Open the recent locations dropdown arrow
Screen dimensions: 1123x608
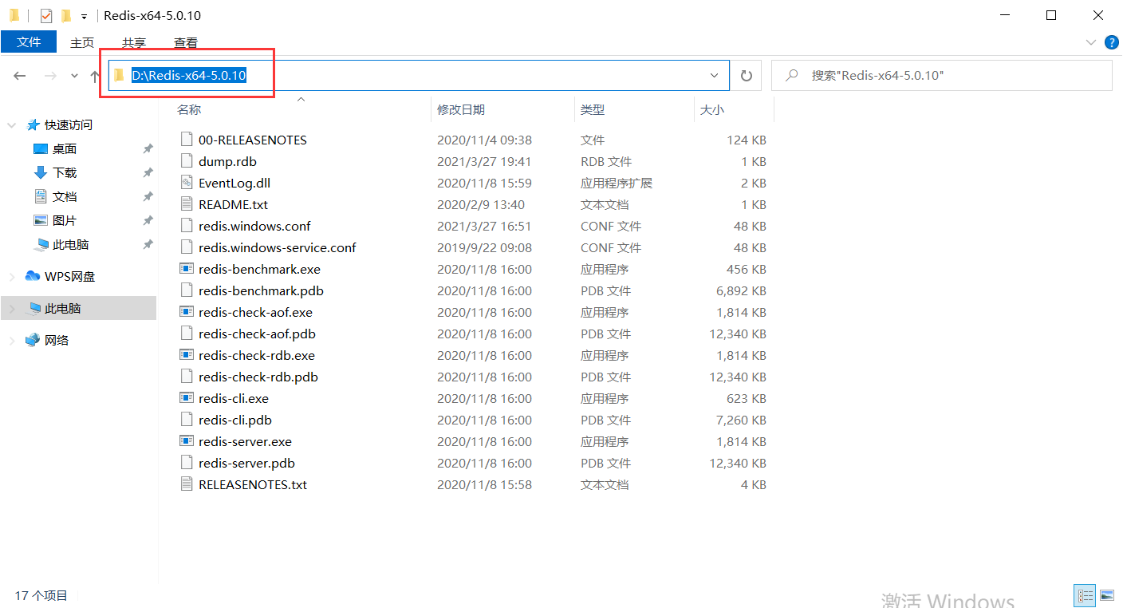(75, 75)
